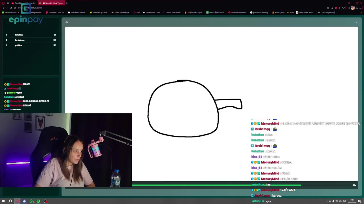Open the browser profile avatar
Image resolution: width=364 pixels, height=204 pixels.
click(353, 8)
